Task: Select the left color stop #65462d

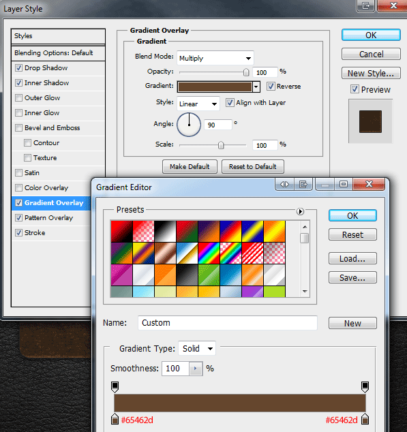Action: (115, 419)
